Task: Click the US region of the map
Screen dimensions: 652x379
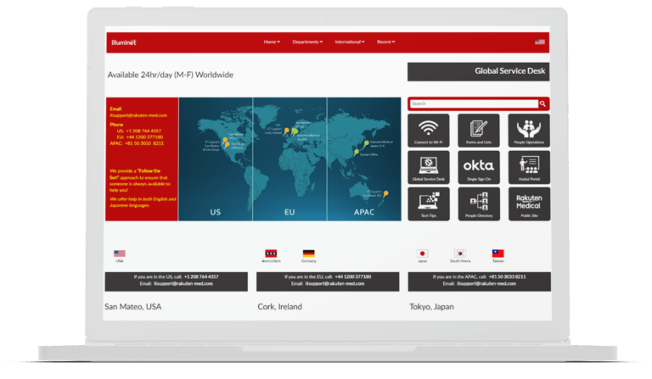Action: coord(216,159)
